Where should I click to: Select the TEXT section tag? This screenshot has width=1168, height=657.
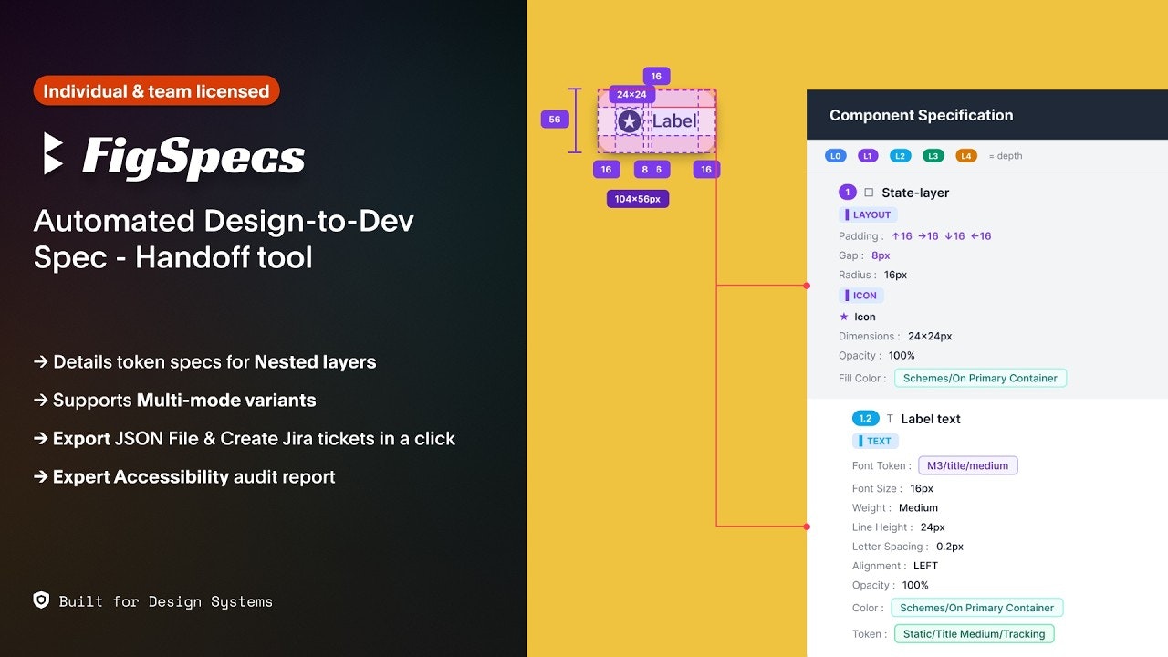pos(875,441)
